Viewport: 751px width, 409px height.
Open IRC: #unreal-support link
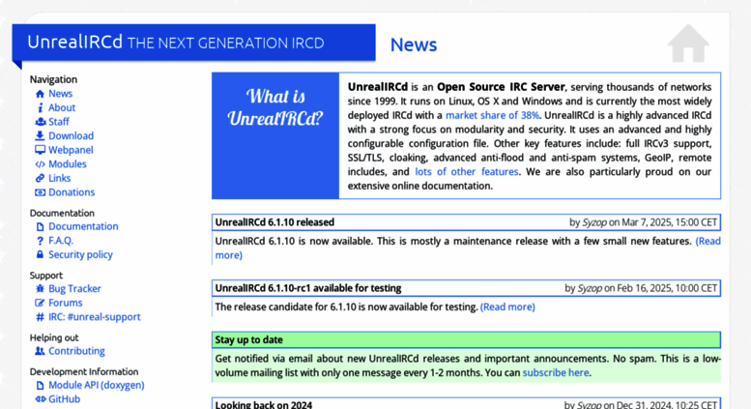95,316
